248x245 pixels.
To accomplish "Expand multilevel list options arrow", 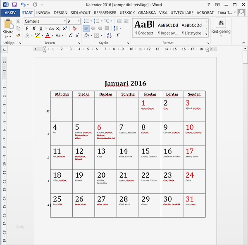I will pyautogui.click(x=111, y=21).
